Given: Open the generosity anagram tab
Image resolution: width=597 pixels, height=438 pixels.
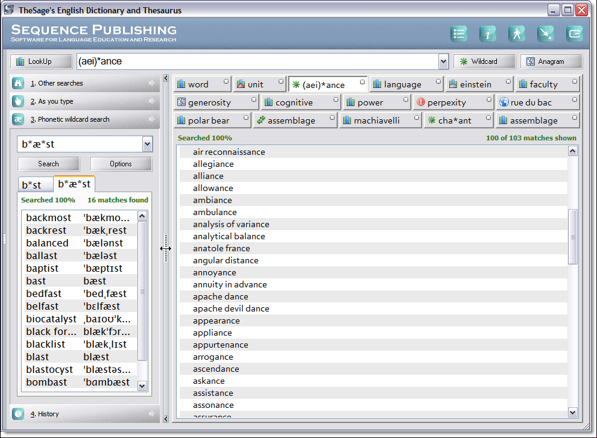Looking at the screenshot, I should point(216,102).
